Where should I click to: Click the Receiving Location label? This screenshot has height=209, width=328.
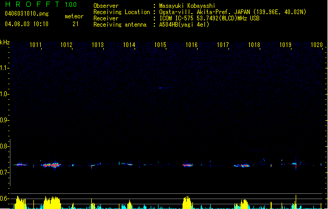pyautogui.click(x=122, y=12)
